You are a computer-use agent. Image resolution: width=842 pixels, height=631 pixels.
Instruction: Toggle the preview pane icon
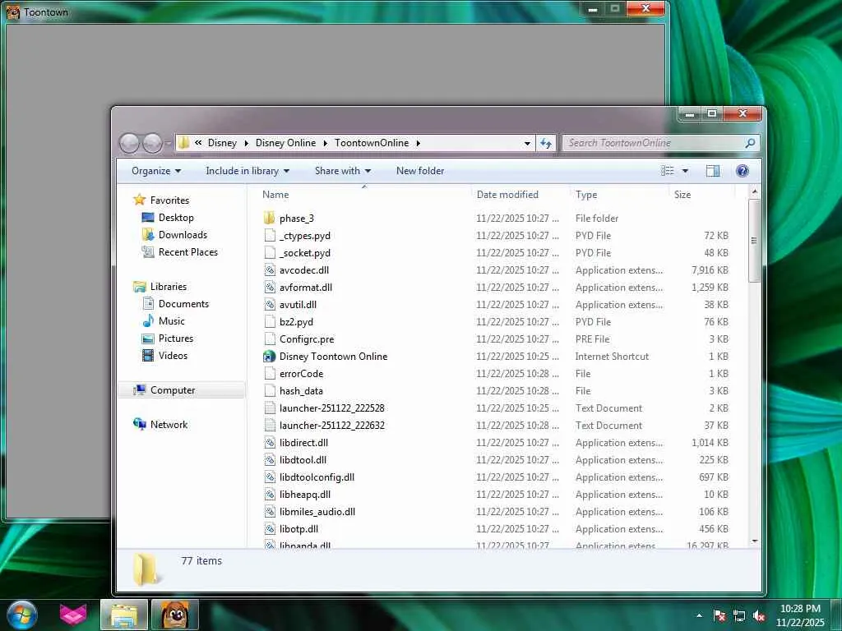(713, 171)
